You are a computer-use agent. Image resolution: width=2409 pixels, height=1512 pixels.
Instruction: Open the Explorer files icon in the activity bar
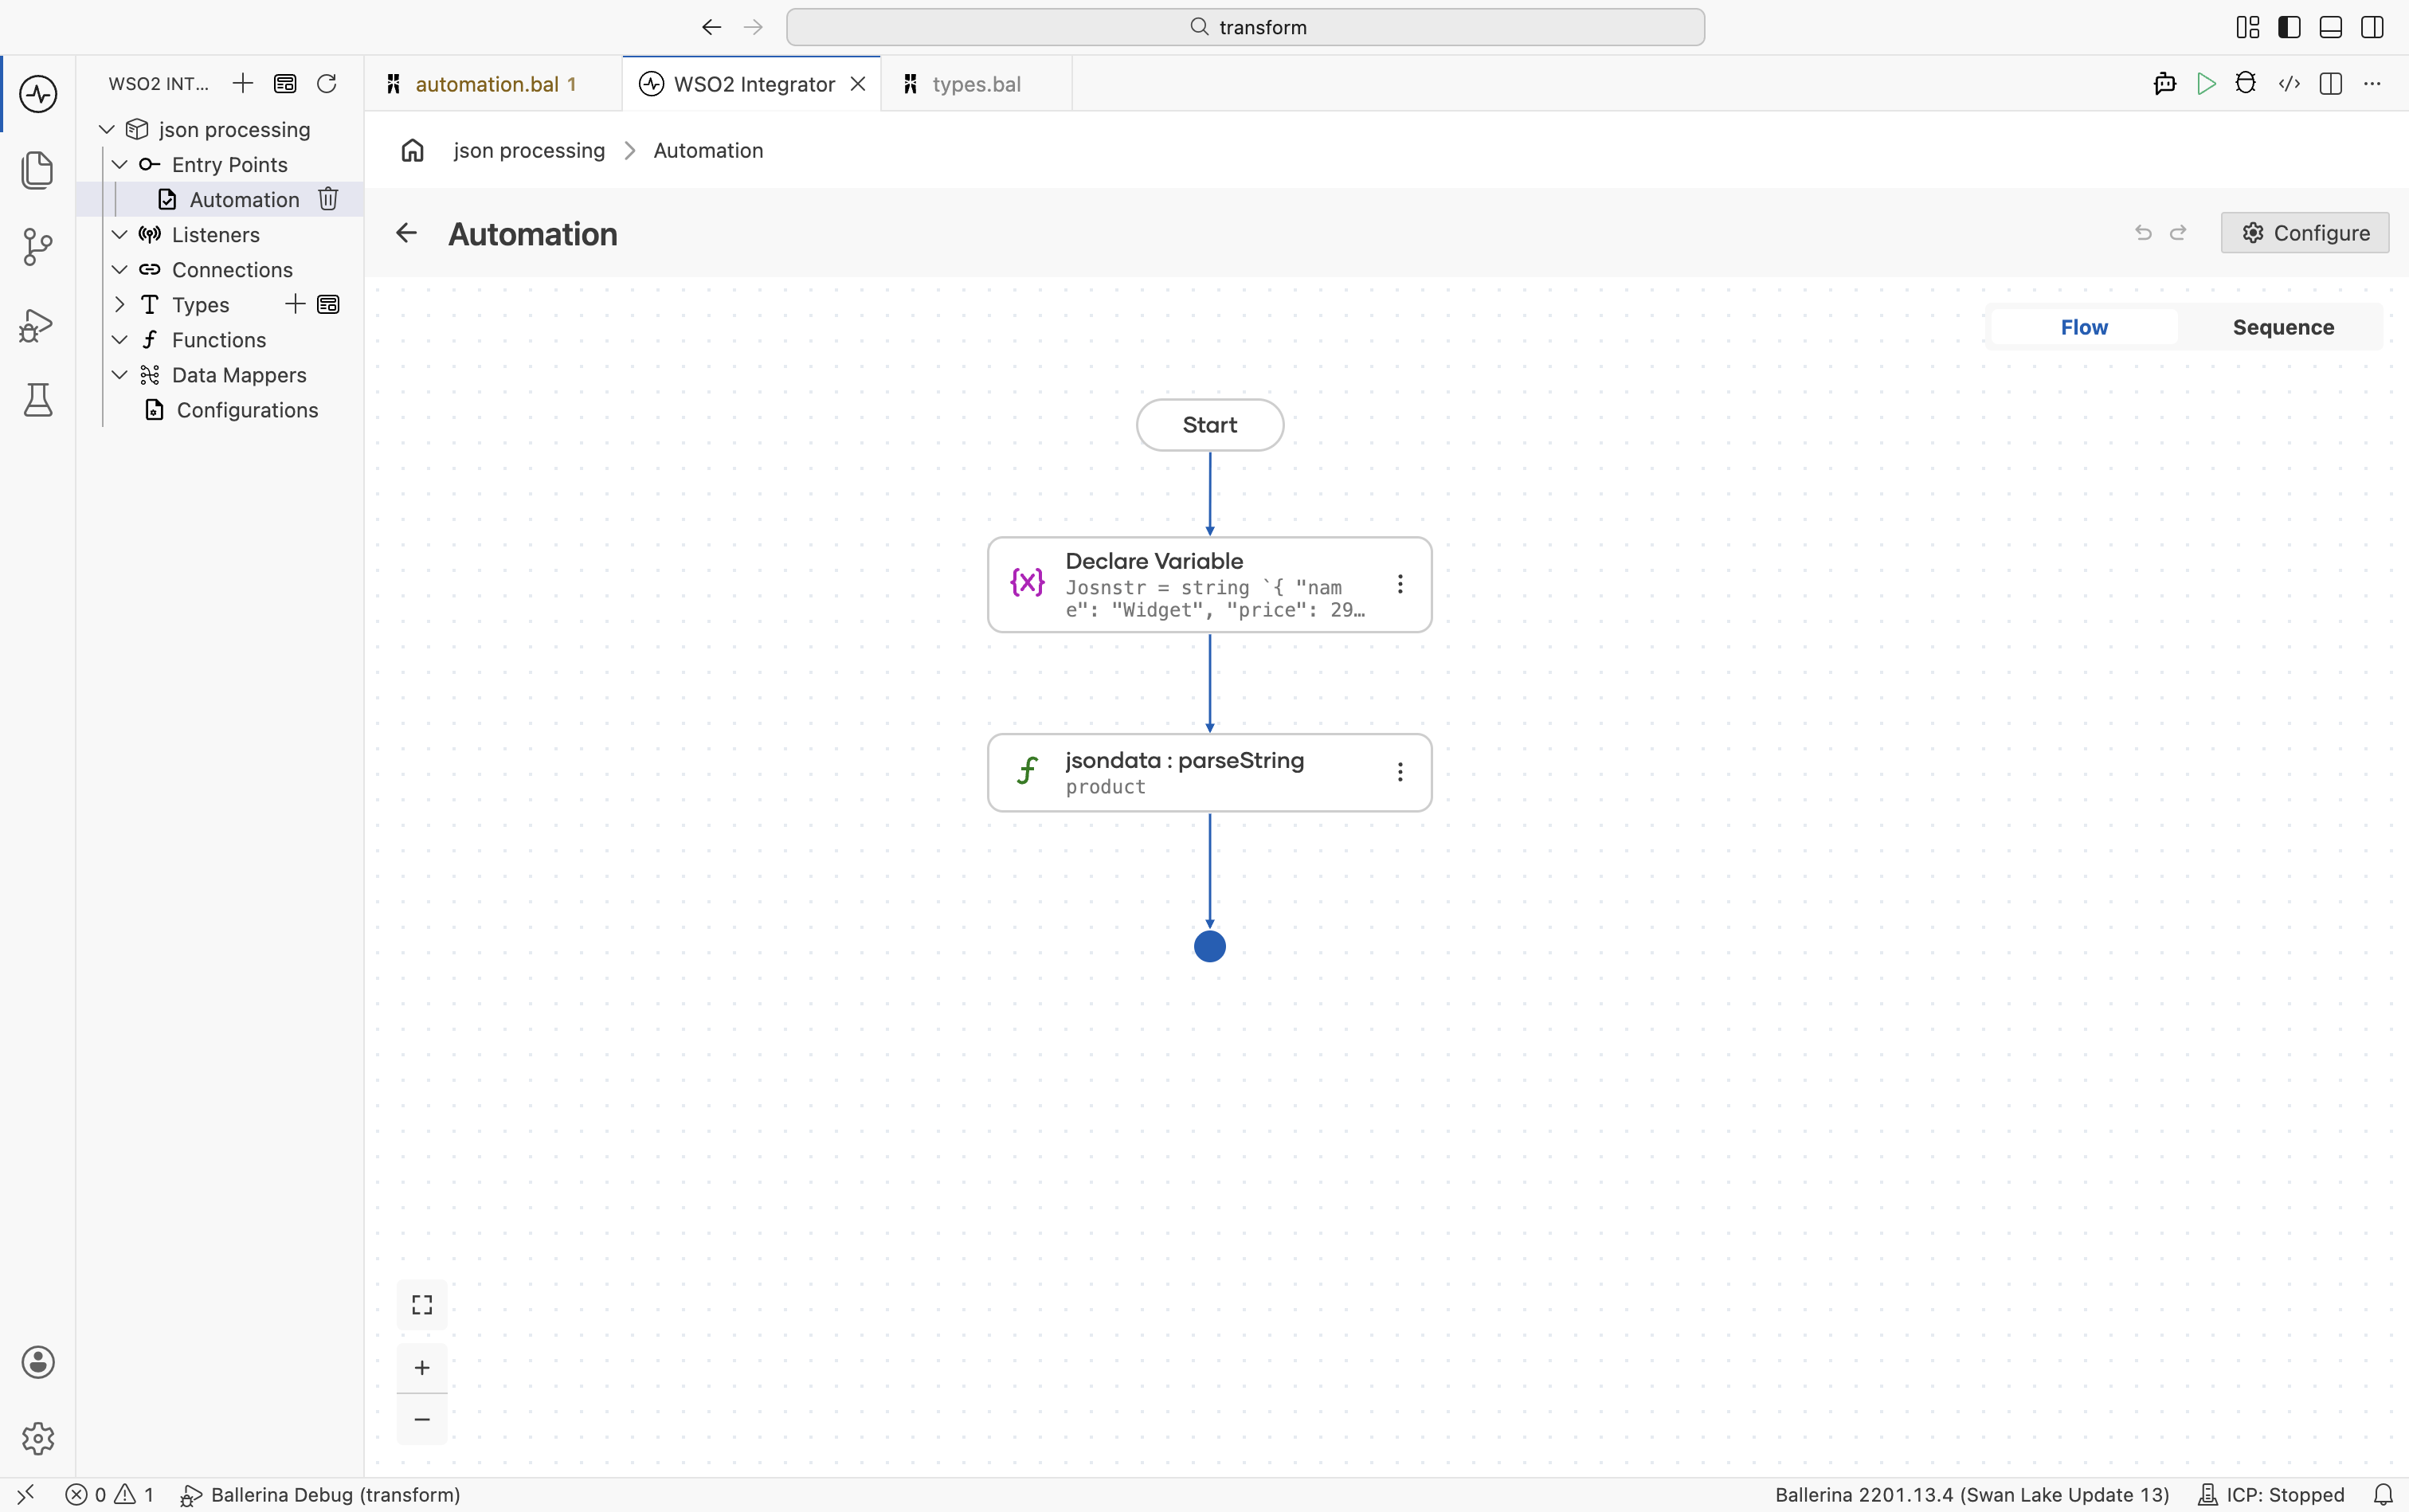click(x=38, y=170)
